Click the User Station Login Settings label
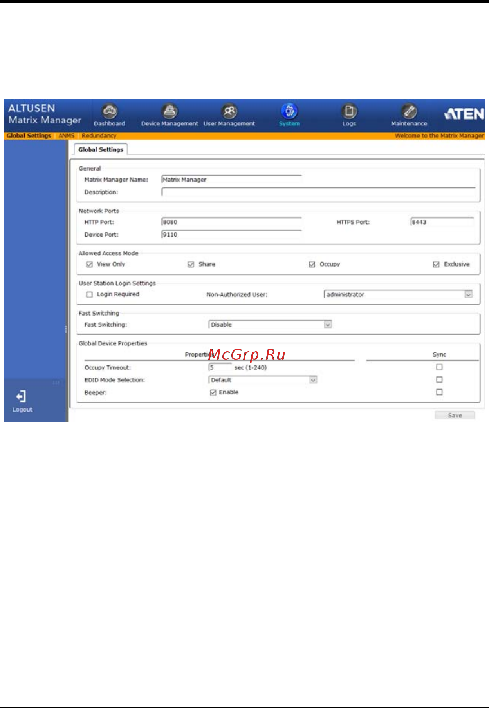Screen dimensions: 489x708 [117, 283]
